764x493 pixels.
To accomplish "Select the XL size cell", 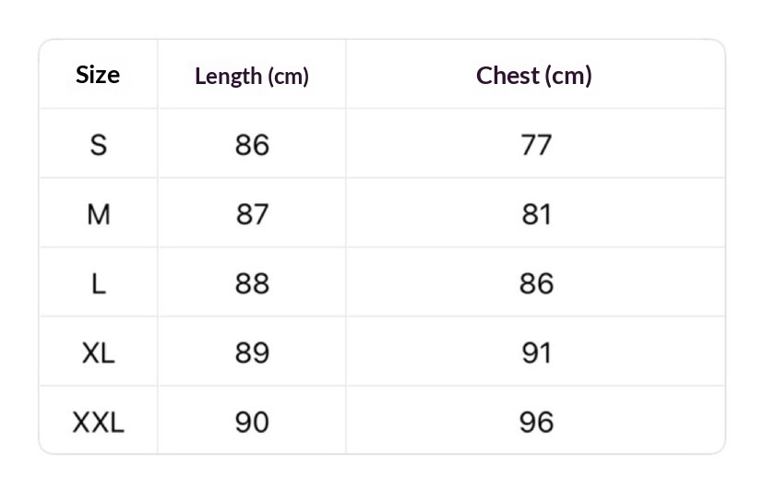I will [x=98, y=353].
